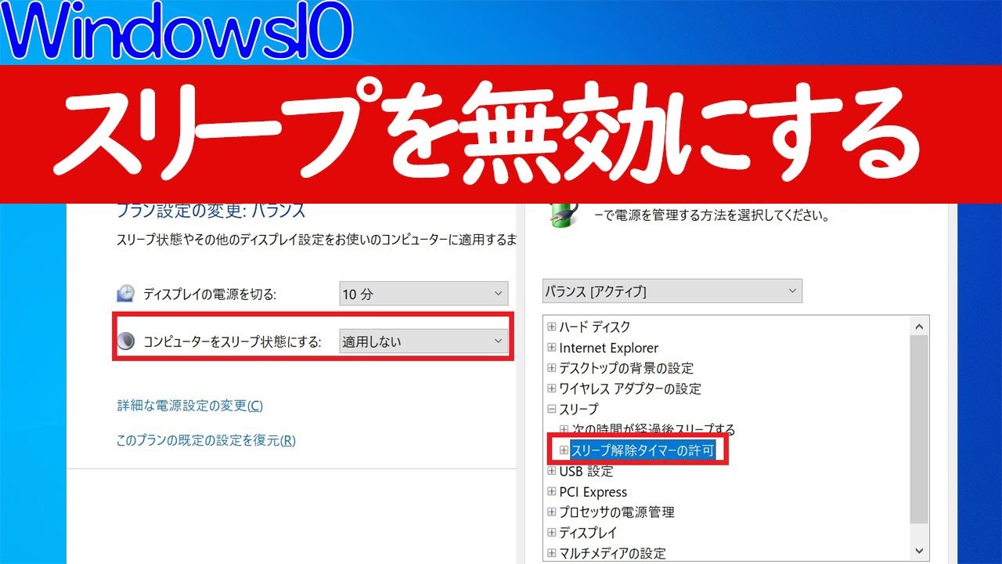
Task: Expand the プロセッサの電源管理 node
Action: pos(552,512)
